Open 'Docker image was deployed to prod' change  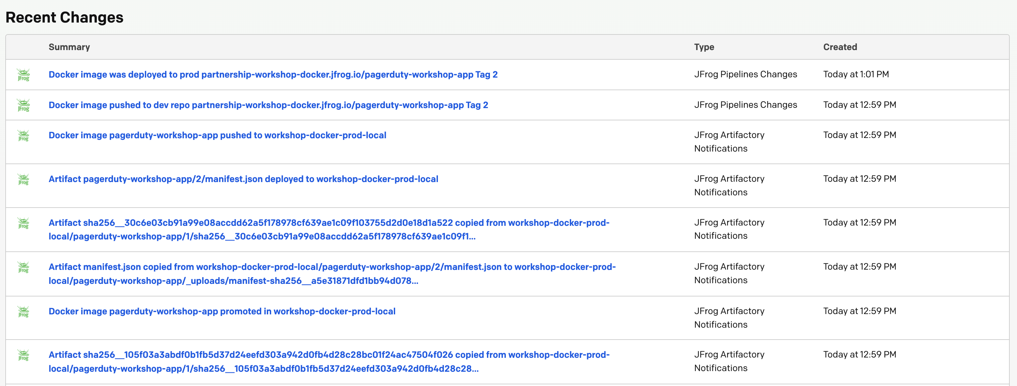273,75
